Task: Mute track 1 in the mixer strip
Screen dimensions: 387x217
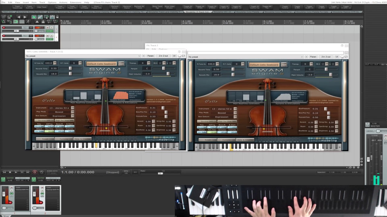Action: point(11,187)
